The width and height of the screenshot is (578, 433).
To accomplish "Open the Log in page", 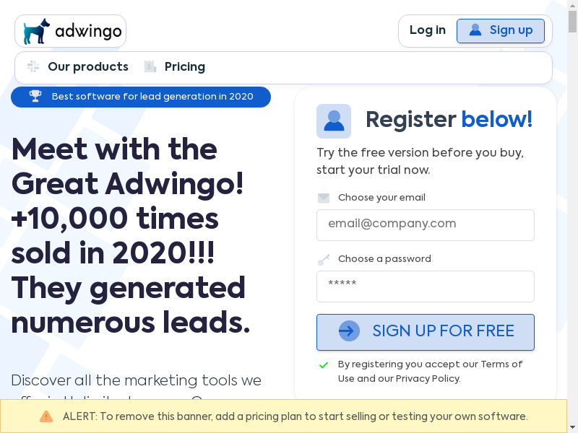I will tap(428, 30).
